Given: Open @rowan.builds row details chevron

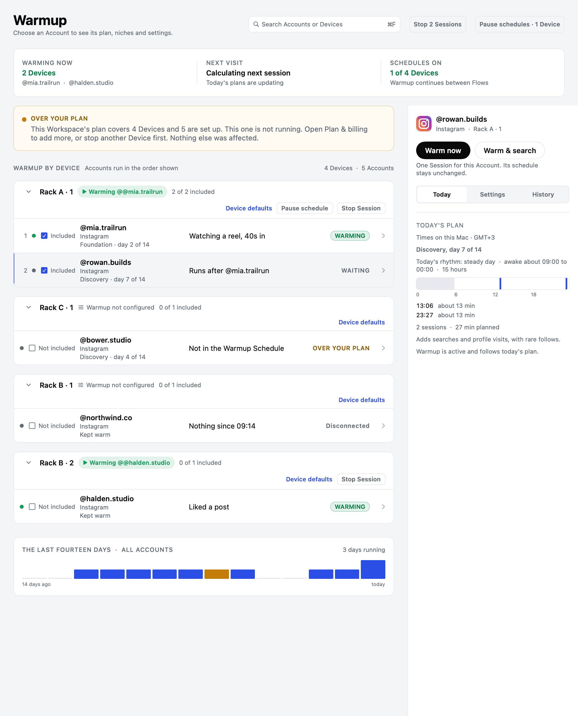Looking at the screenshot, I should (x=383, y=270).
